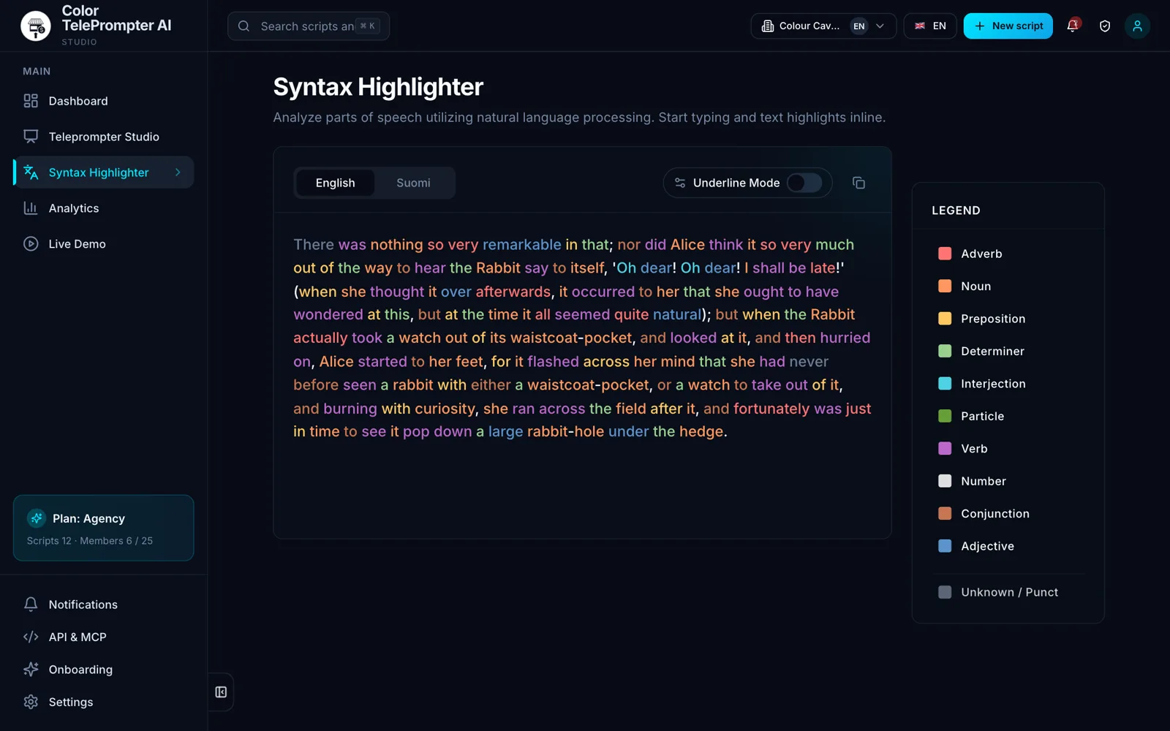This screenshot has height=731, width=1170.
Task: Click the shield icon in header
Action: pos(1105,26)
